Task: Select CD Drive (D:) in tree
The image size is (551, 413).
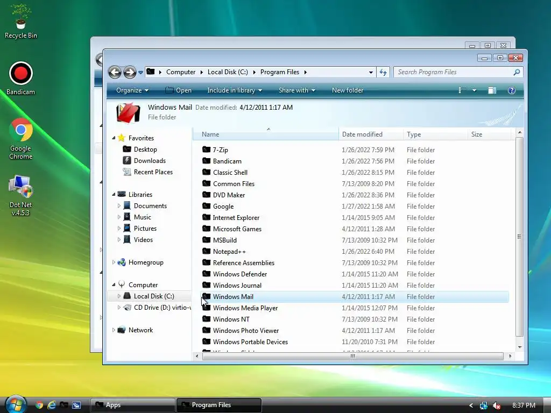Action: pos(157,307)
